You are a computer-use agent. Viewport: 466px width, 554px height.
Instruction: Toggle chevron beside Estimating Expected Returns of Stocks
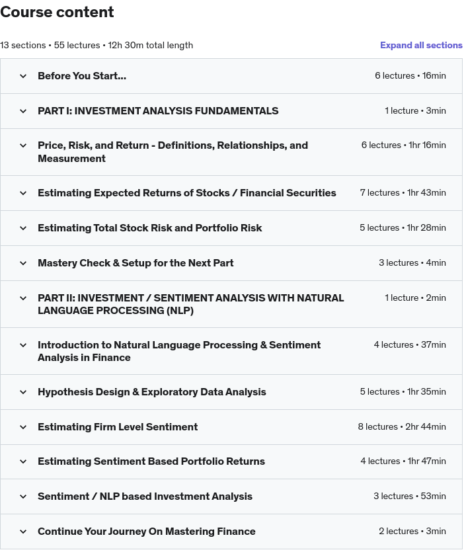pos(23,193)
